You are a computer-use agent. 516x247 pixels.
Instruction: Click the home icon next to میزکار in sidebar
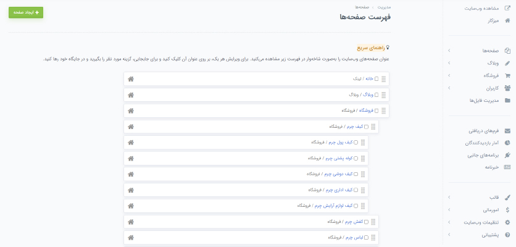tap(507, 21)
